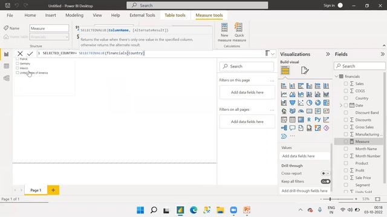Open Report view in left sidebar
Viewport: 387px width, 217px height.
click(7, 54)
